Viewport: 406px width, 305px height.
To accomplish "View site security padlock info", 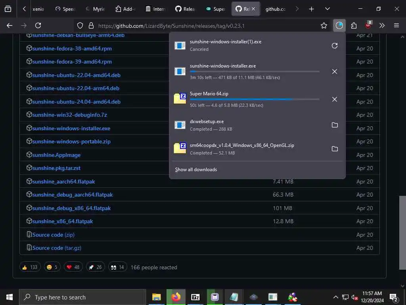I will point(91,25).
